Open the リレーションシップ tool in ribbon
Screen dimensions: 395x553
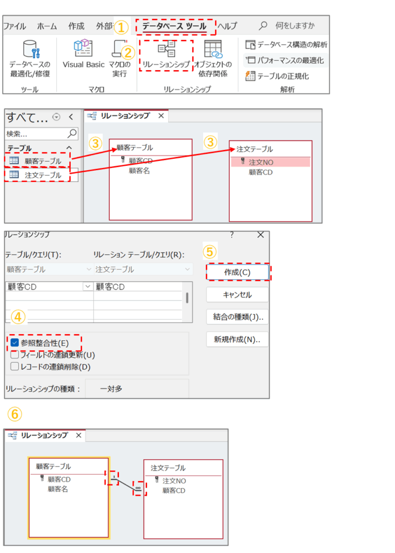pos(166,50)
